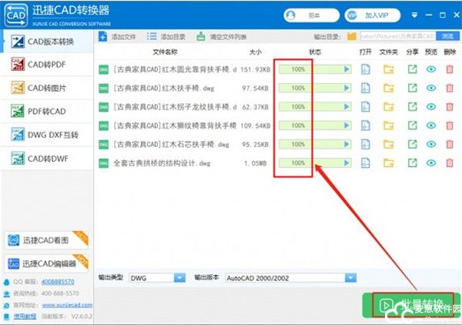Open folder for 红木扶手椅.dwg row
Image resolution: width=462 pixels, height=325 pixels.
(x=389, y=88)
